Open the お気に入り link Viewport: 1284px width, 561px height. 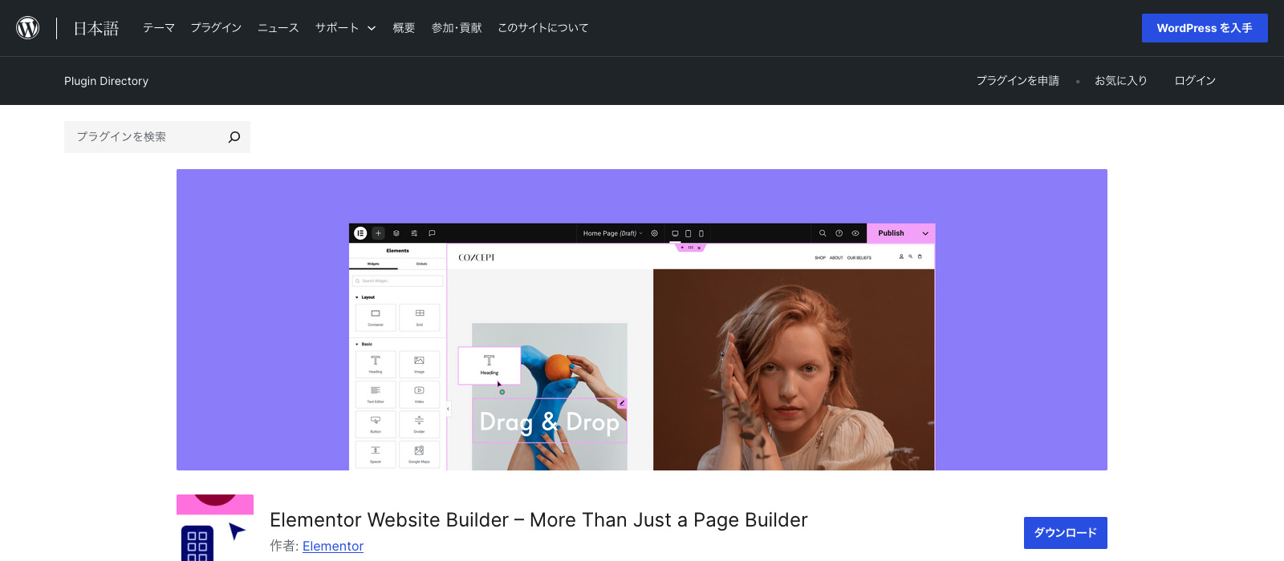[x=1121, y=81]
